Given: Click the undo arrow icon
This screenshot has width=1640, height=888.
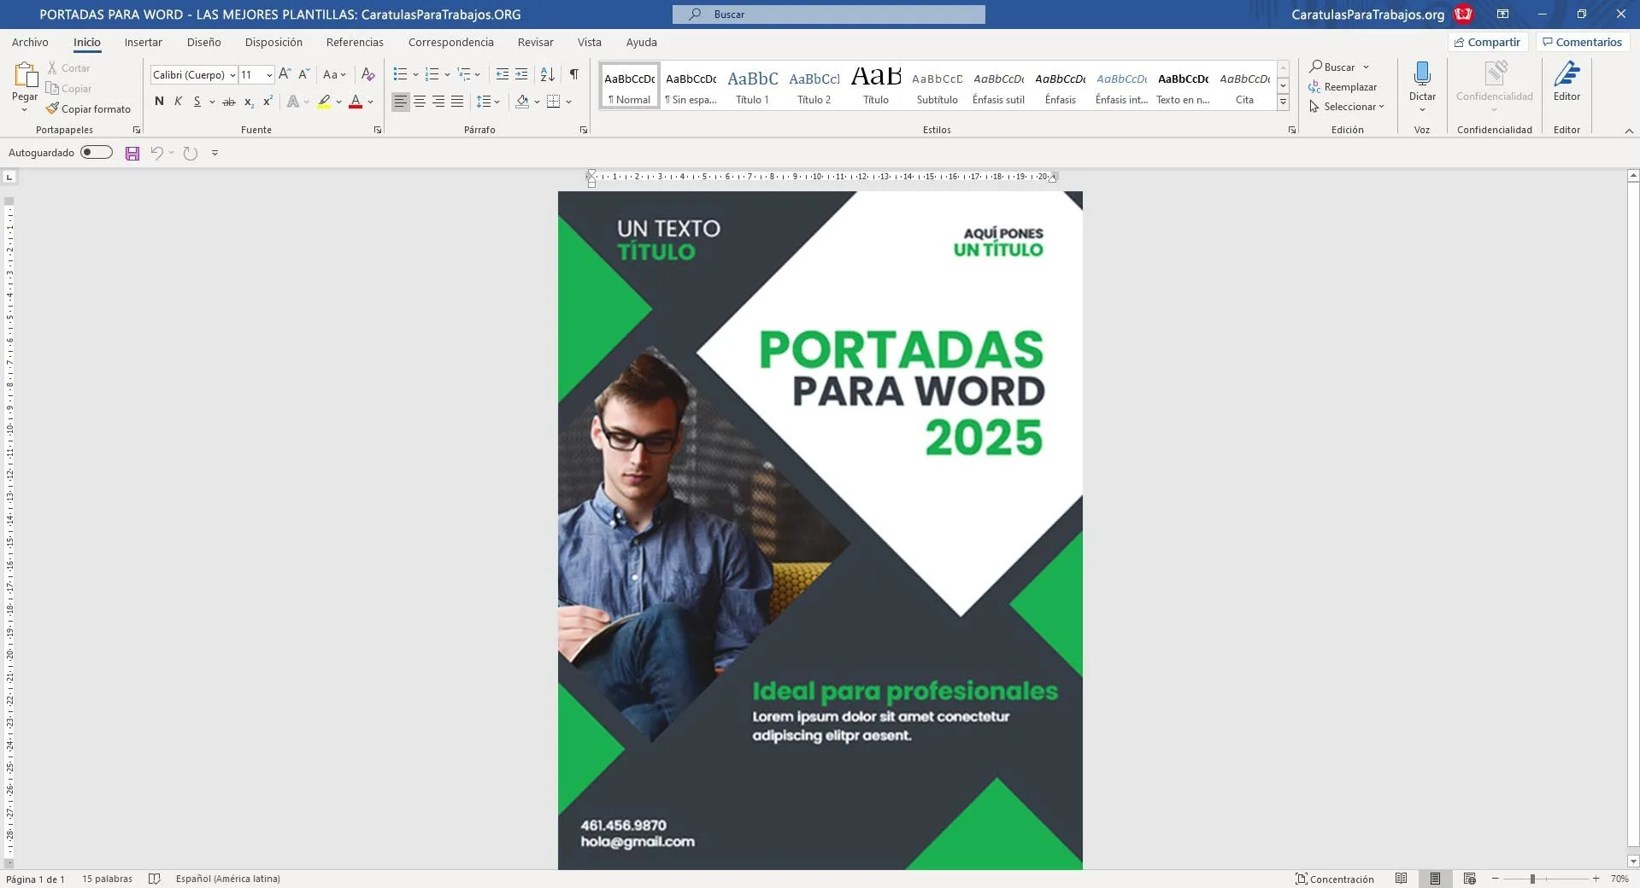Looking at the screenshot, I should [x=156, y=153].
